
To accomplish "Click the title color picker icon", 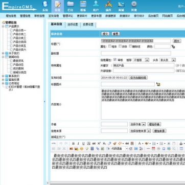I will click(173, 47).
